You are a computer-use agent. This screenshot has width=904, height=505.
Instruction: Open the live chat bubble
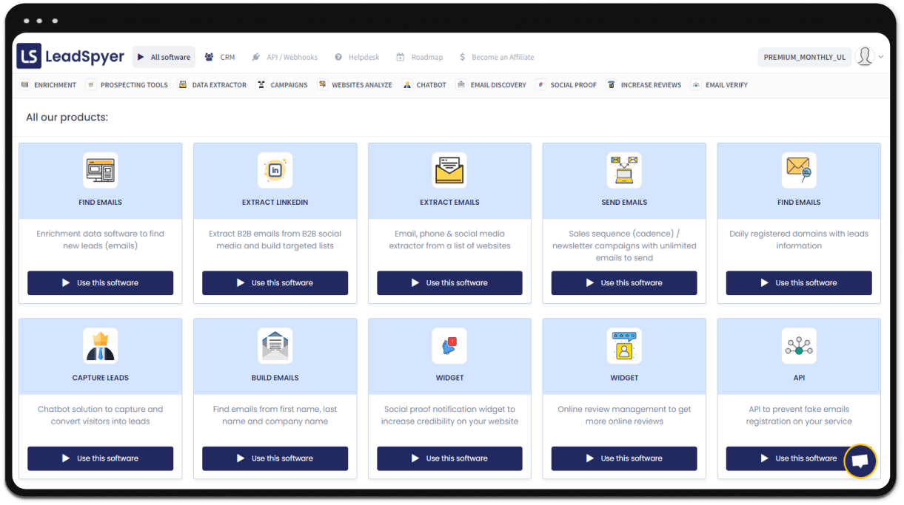(860, 461)
